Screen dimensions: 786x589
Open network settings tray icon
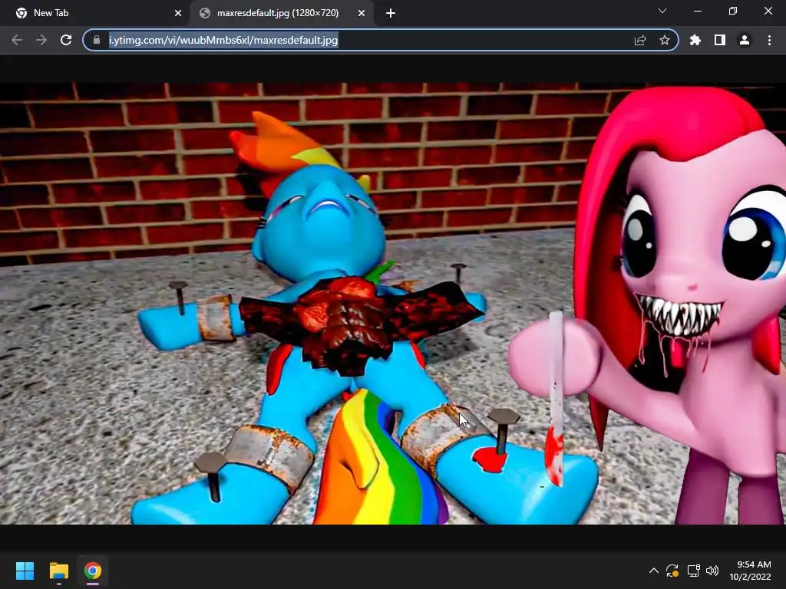[694, 571]
